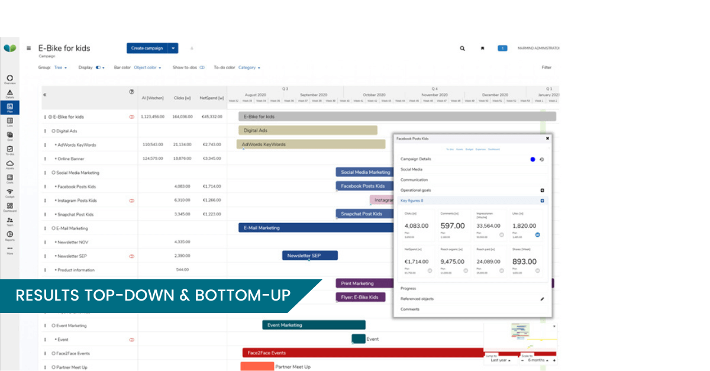
Task: Click the pencil icon beside Referenced objects
Action: (542, 299)
